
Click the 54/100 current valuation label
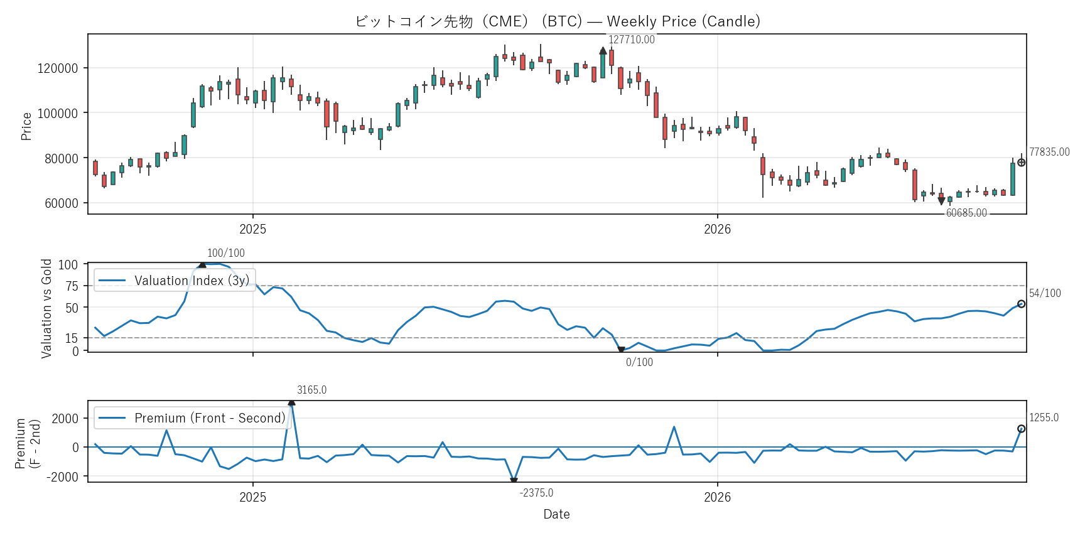(1045, 293)
